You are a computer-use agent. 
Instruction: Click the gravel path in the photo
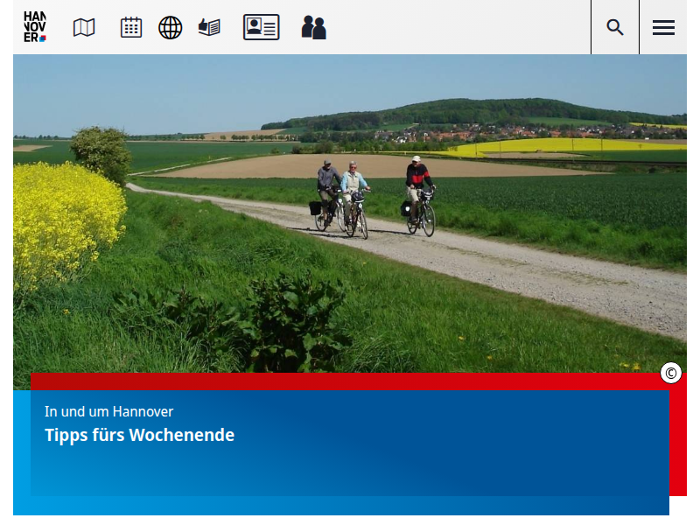coord(525,271)
